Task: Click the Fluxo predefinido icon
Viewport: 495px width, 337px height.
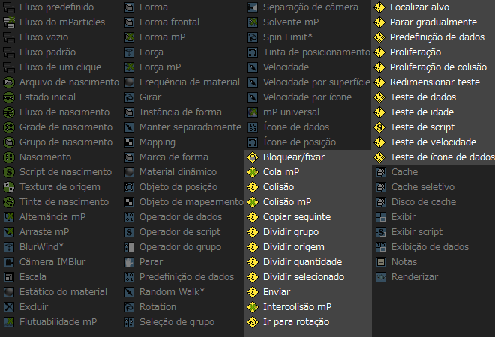Action: coord(9,7)
